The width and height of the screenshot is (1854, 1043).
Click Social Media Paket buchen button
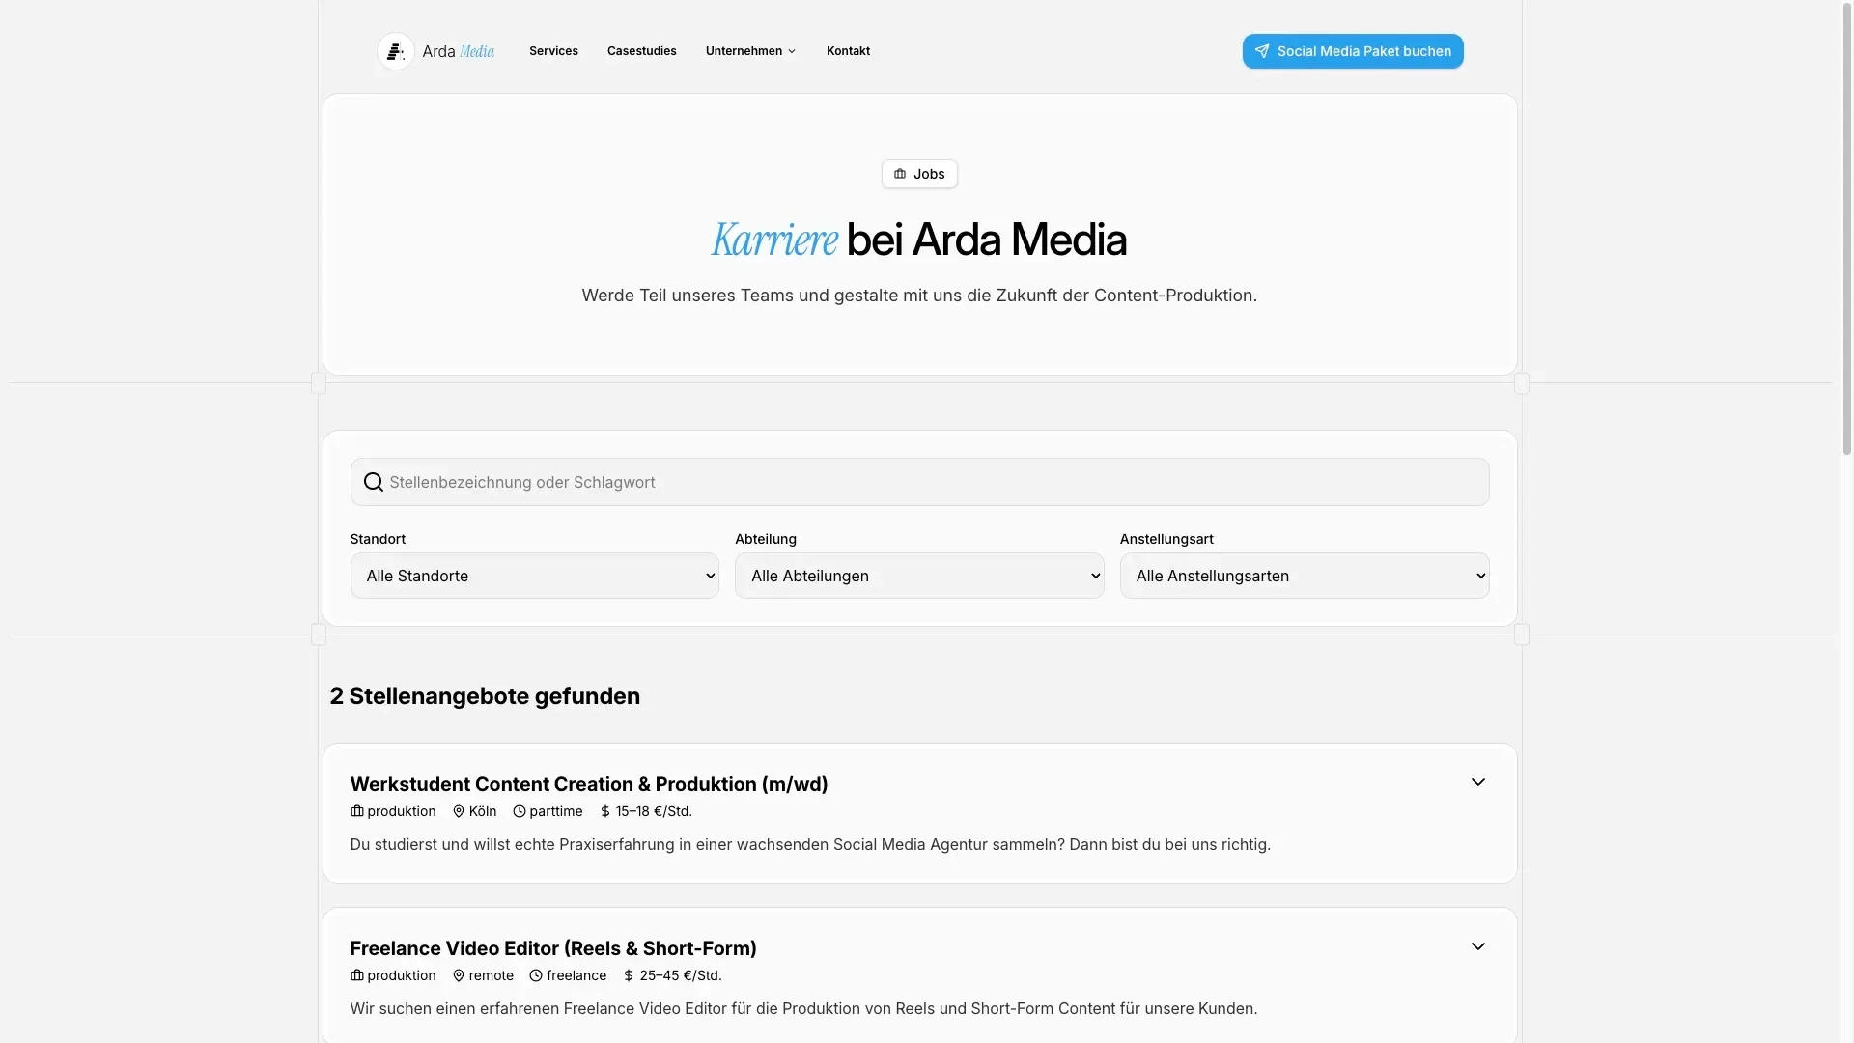1353,51
